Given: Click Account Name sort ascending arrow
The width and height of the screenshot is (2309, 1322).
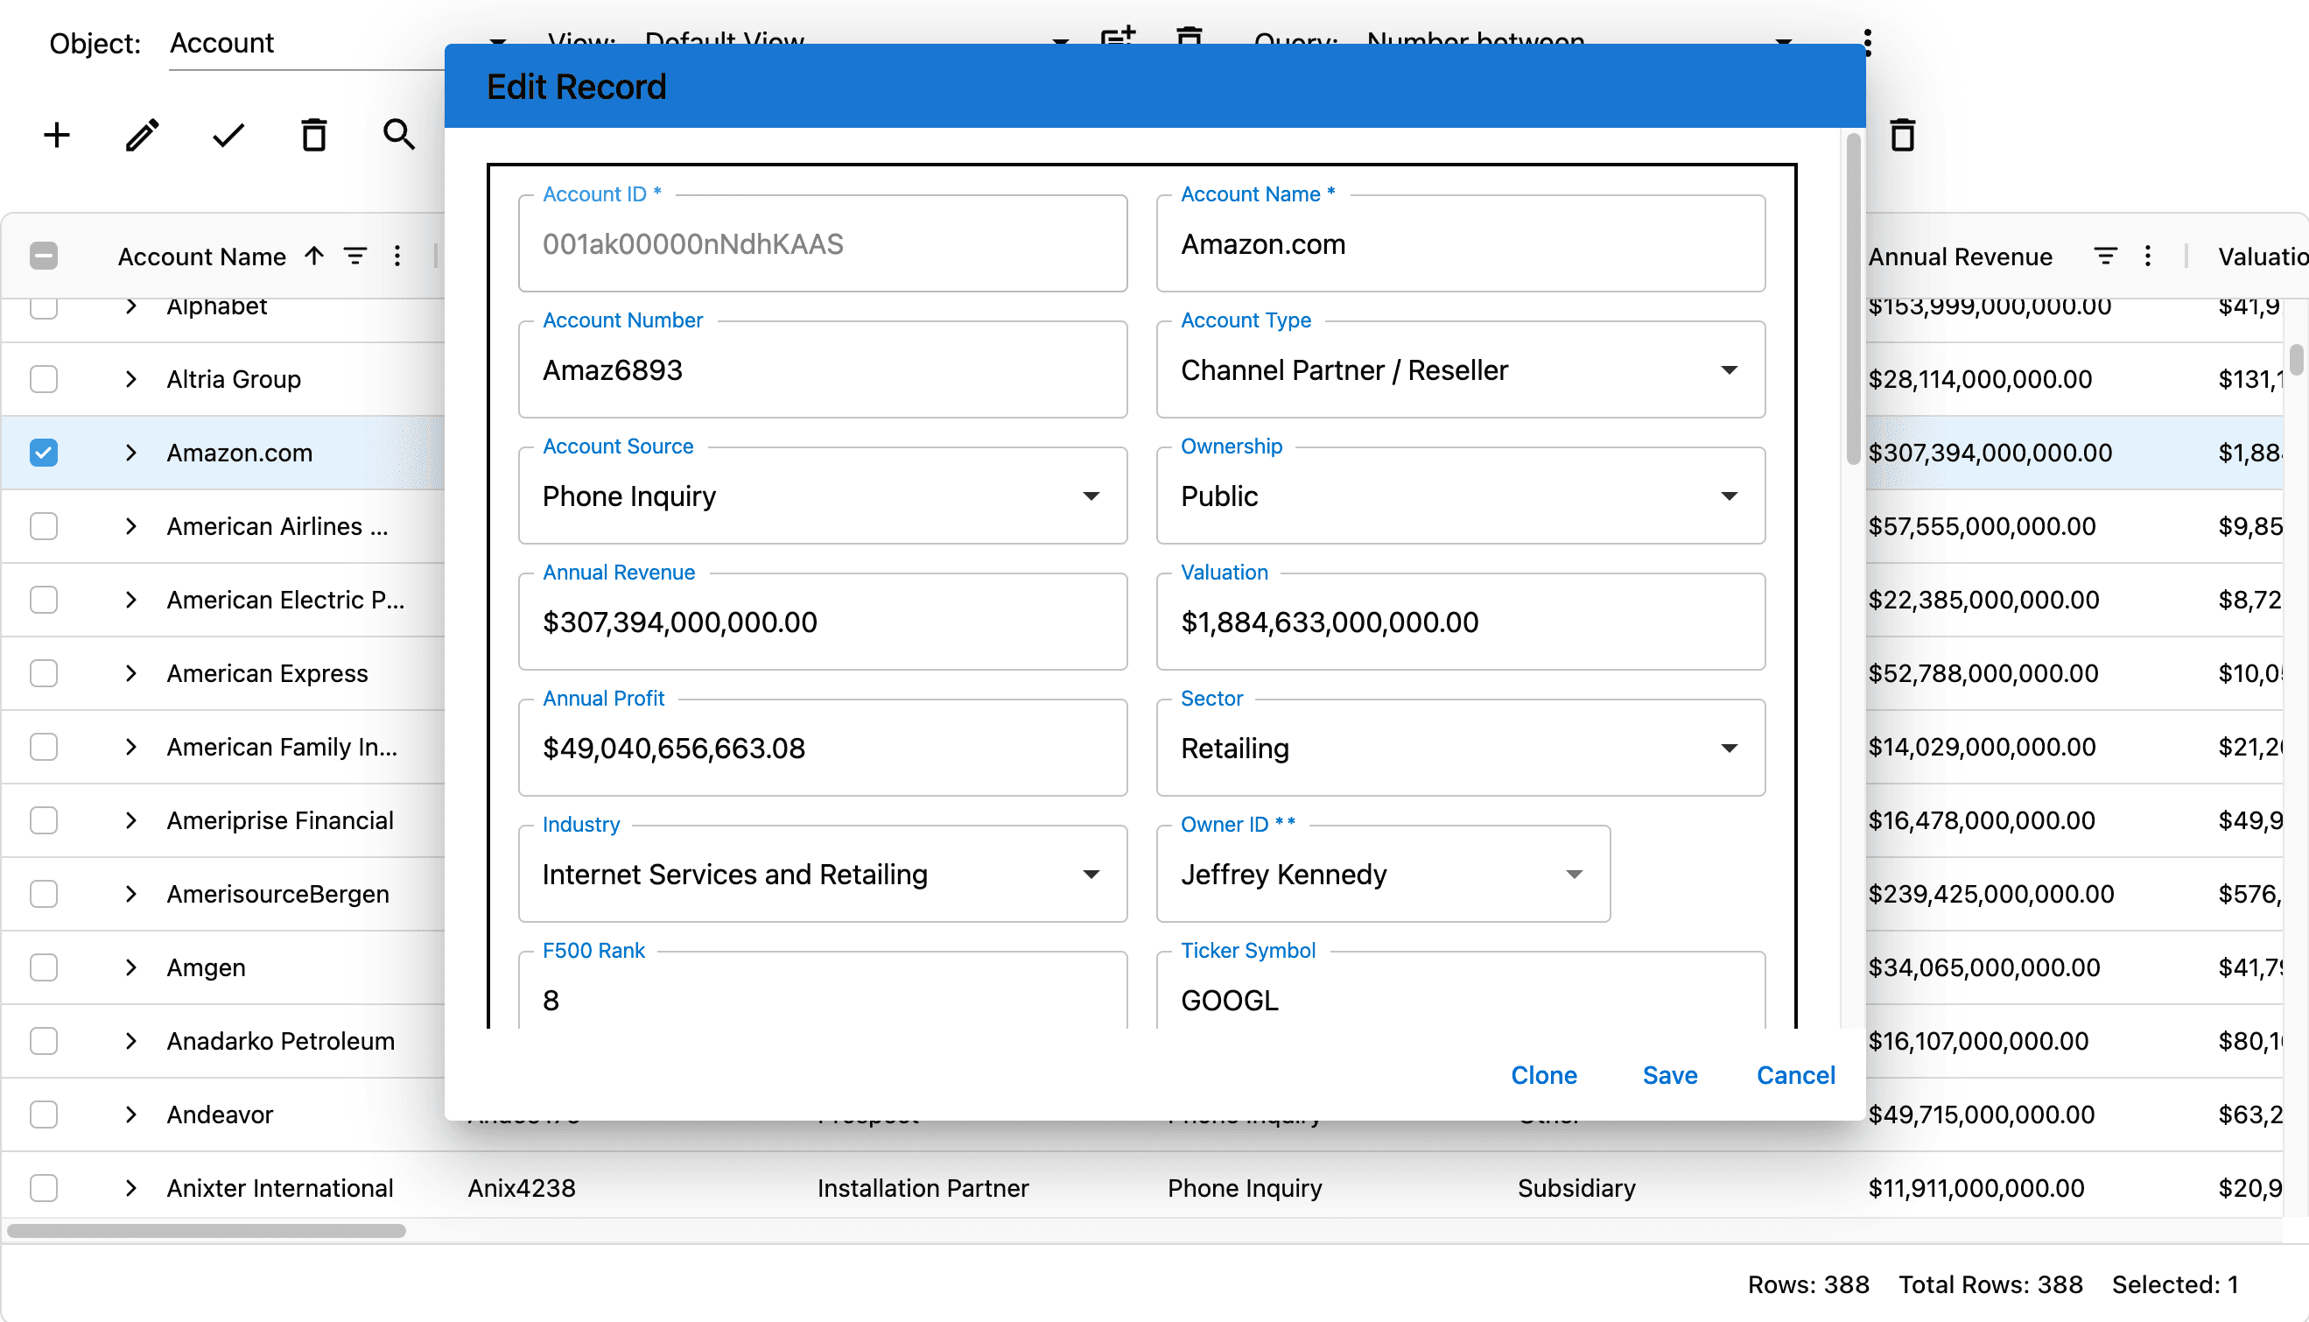Looking at the screenshot, I should point(314,256).
